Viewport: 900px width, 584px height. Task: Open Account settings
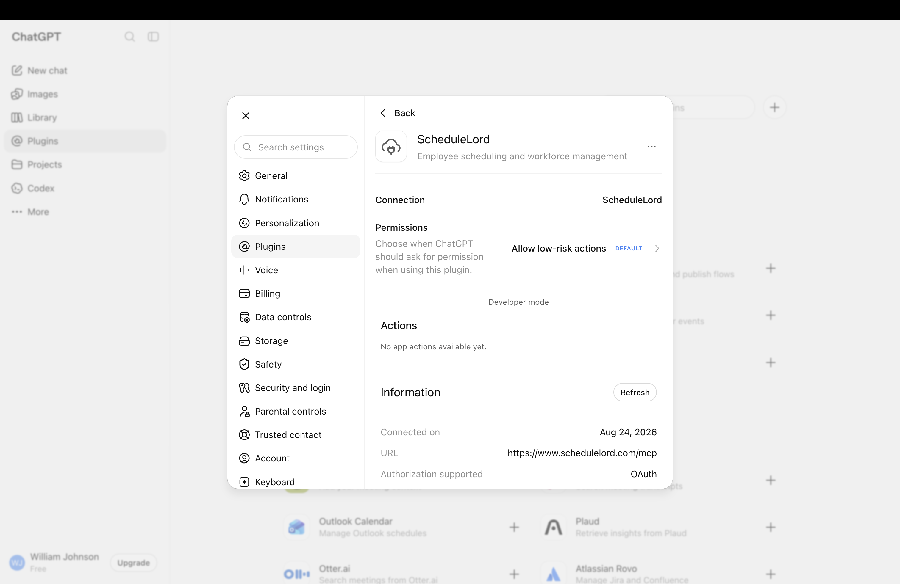click(x=296, y=458)
